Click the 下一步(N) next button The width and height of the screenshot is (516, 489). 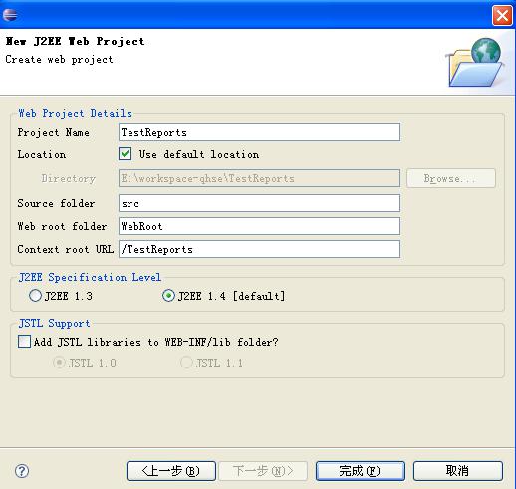click(263, 471)
